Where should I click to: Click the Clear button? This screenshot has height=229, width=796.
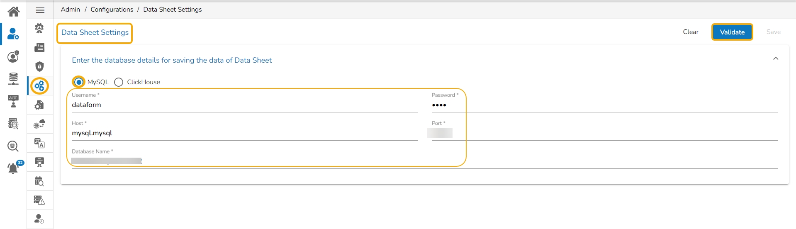coord(690,32)
